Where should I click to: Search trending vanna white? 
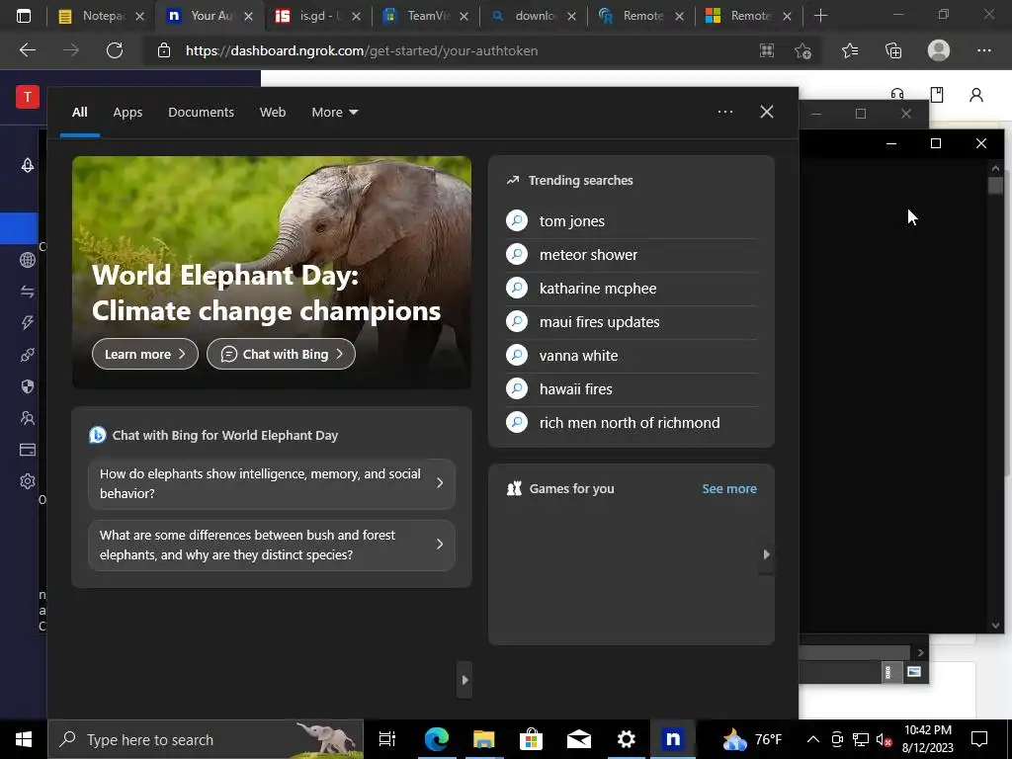pyautogui.click(x=632, y=356)
